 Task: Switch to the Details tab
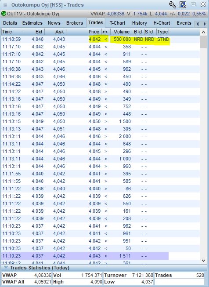click(10, 23)
